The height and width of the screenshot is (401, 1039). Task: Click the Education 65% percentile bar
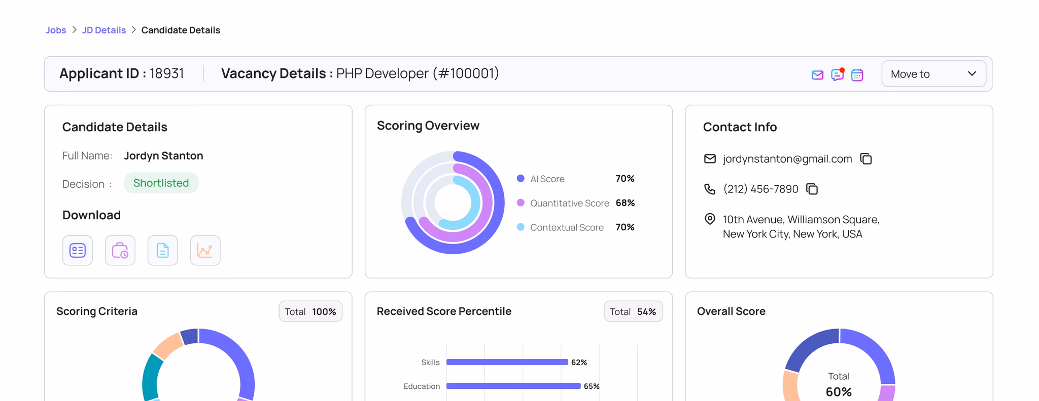coord(513,386)
